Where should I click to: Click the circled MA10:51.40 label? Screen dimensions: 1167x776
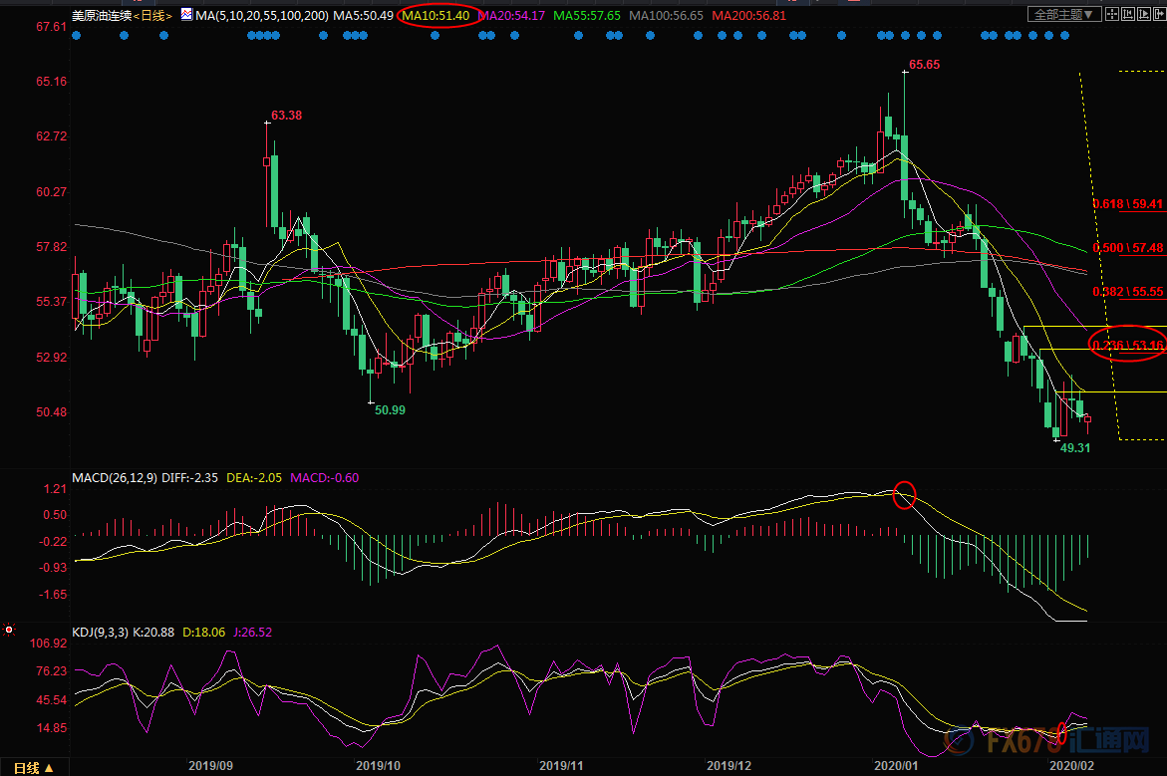pyautogui.click(x=436, y=16)
